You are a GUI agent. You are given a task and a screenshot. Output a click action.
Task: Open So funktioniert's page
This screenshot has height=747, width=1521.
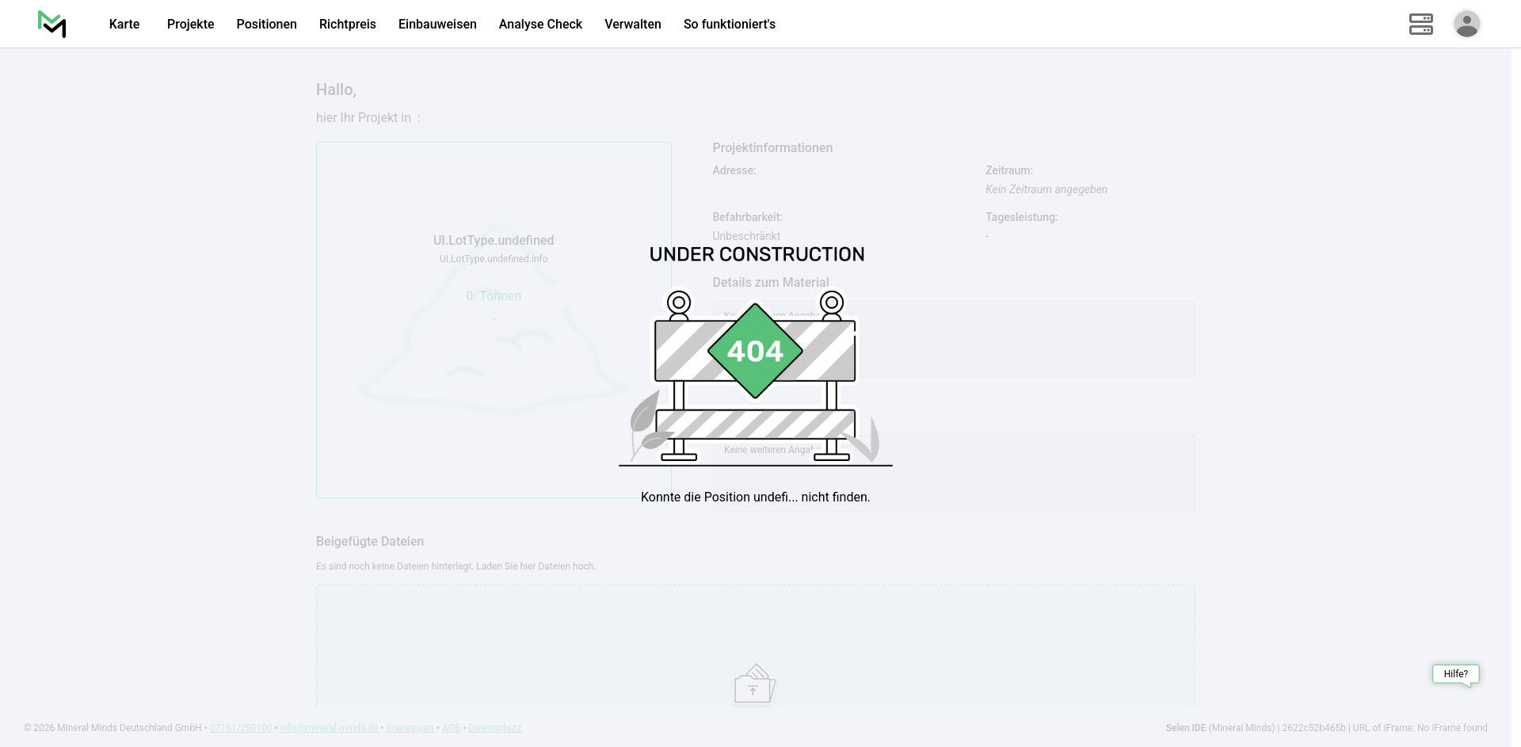pyautogui.click(x=729, y=24)
